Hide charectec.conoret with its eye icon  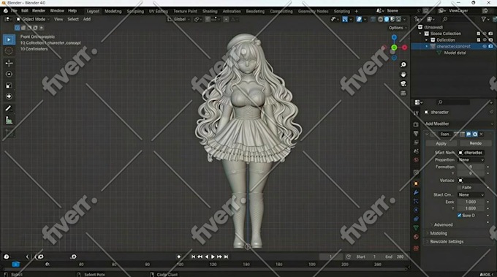pos(485,46)
